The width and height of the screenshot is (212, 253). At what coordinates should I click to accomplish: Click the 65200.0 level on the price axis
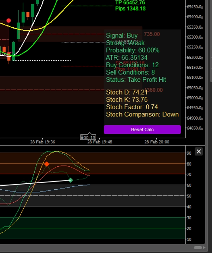(195, 57)
